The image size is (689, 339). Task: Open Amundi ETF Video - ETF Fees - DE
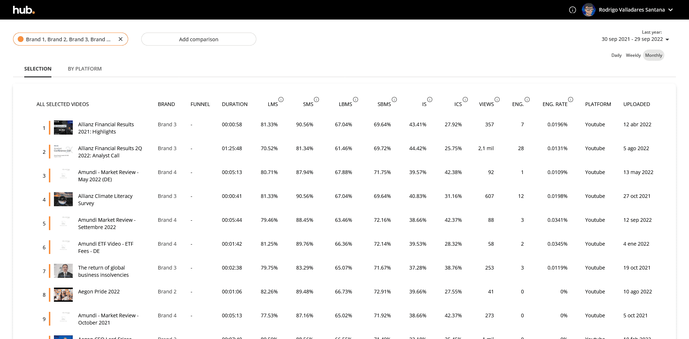106,247
